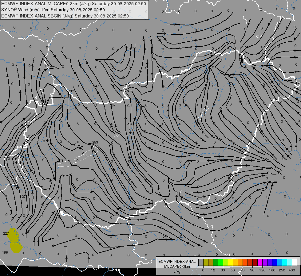Click the legend tick label 120
Image resolution: width=301 pixels, height=276 pixels.
[x=262, y=270]
